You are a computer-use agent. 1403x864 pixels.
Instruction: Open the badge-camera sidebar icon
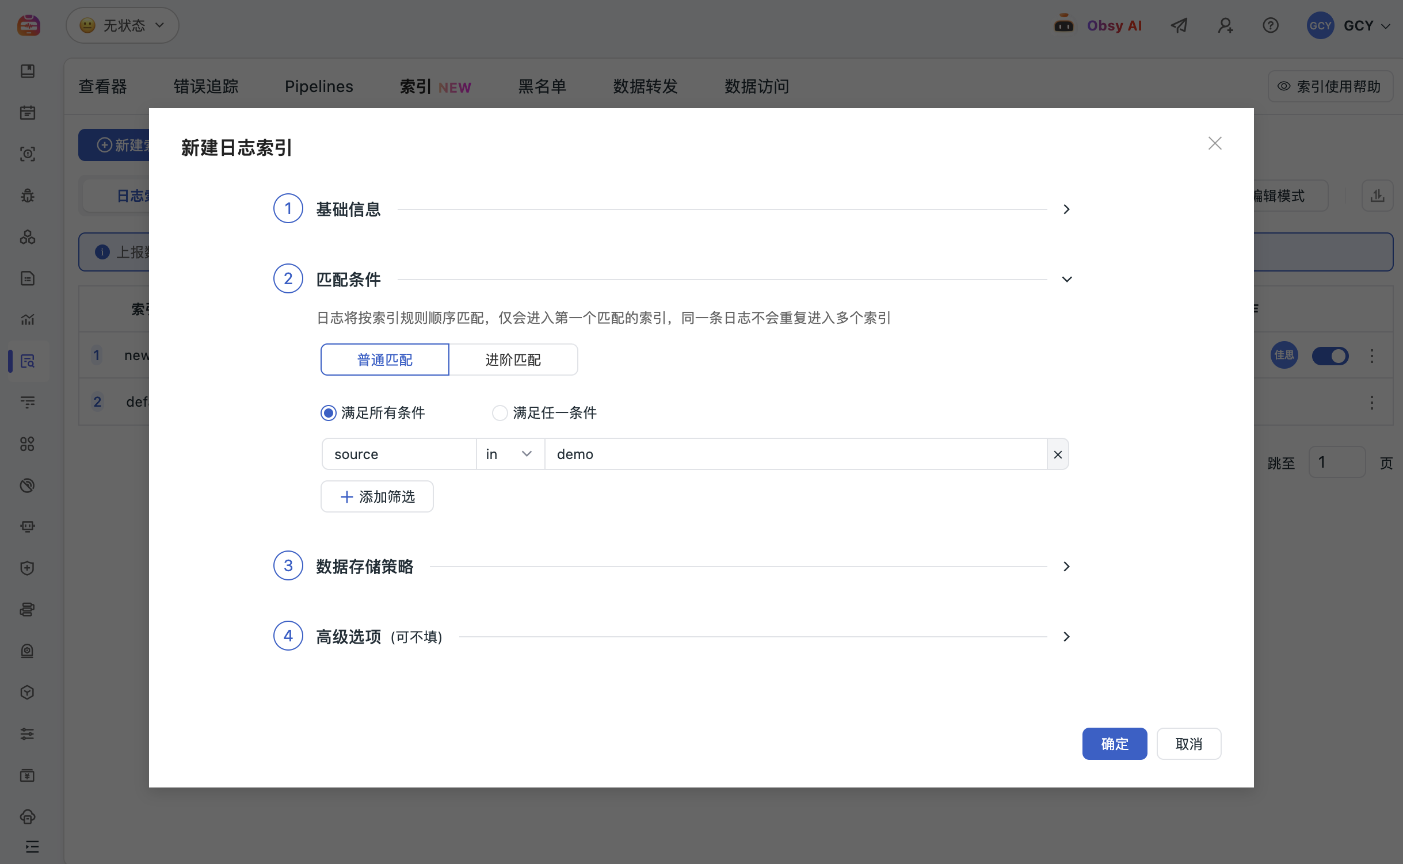(28, 651)
